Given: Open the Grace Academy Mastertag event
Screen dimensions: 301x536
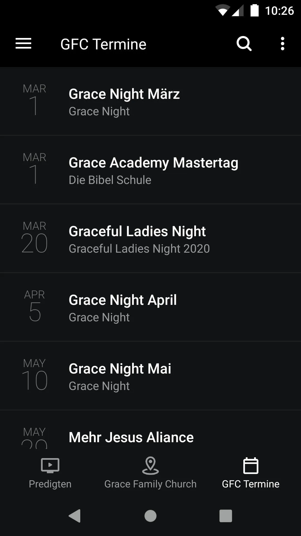Looking at the screenshot, I should [x=151, y=170].
